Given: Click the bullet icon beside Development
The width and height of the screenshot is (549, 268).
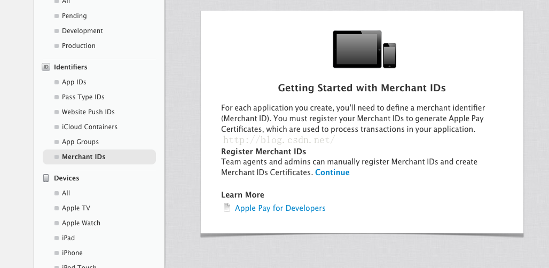Looking at the screenshot, I should 57,31.
